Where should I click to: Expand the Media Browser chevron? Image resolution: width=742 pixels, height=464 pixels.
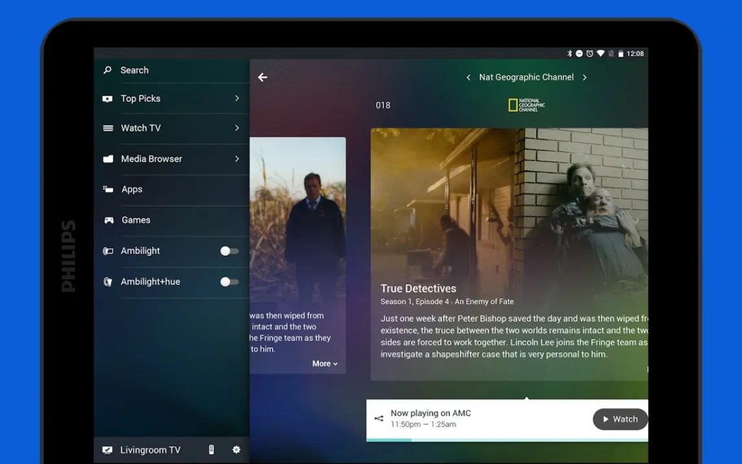click(237, 159)
